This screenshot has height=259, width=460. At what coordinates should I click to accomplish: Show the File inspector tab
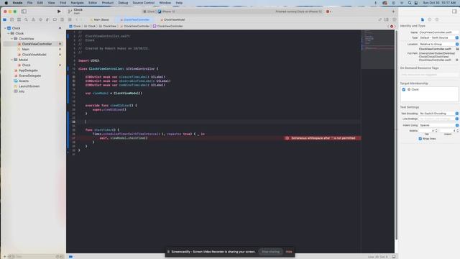(x=423, y=19)
